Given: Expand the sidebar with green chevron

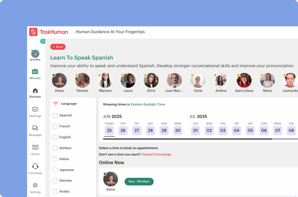Looking at the screenshot, I should coord(43,41).
